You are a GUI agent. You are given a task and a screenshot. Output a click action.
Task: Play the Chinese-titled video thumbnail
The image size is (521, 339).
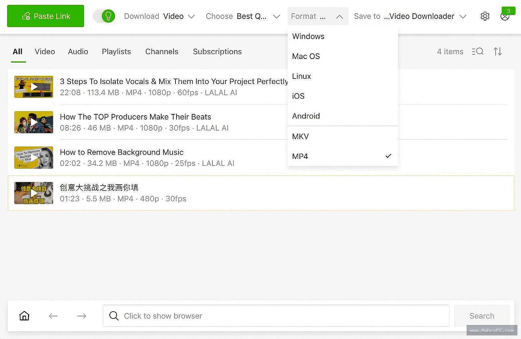(34, 193)
